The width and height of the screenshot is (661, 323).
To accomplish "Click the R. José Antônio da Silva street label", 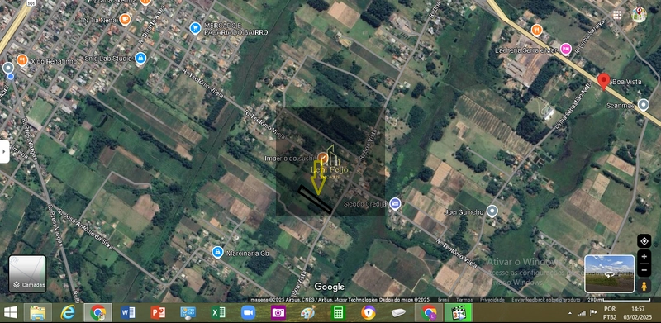I will tap(86, 230).
